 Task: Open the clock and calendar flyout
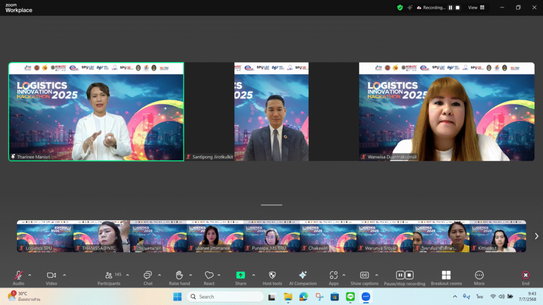coord(528,297)
